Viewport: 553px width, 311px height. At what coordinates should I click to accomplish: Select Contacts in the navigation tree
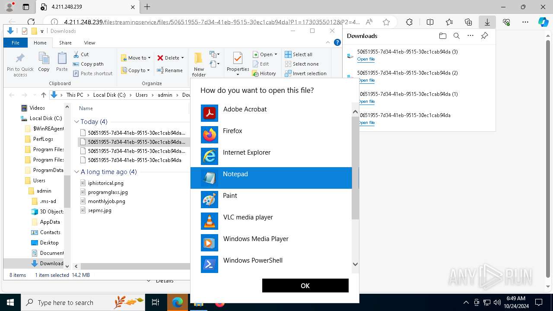46,232
